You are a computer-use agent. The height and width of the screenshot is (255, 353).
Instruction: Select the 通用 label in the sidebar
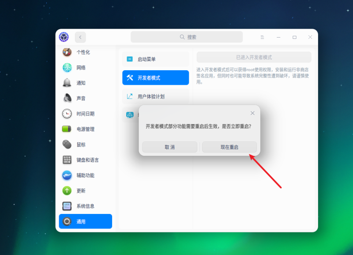(x=81, y=221)
